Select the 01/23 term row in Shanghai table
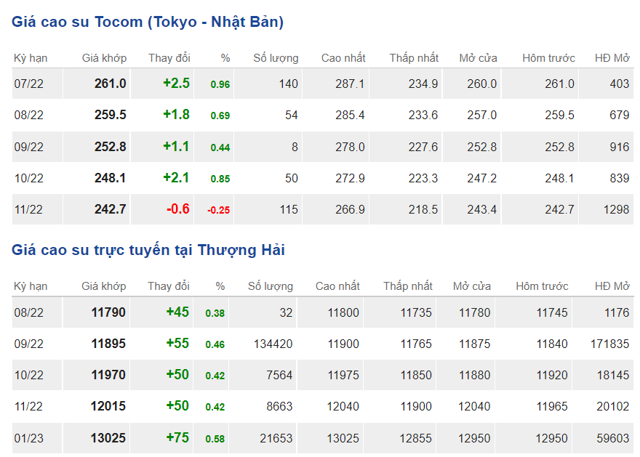640x457 pixels. point(29,438)
